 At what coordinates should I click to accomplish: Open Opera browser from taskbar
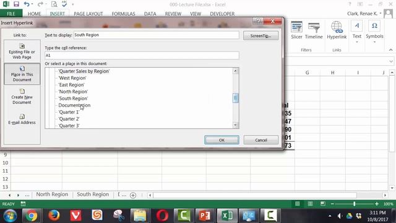162,216
